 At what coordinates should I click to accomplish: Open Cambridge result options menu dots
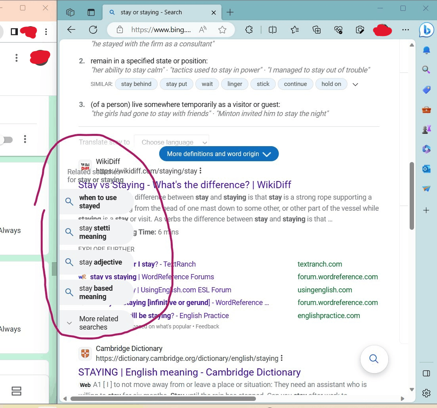282,358
